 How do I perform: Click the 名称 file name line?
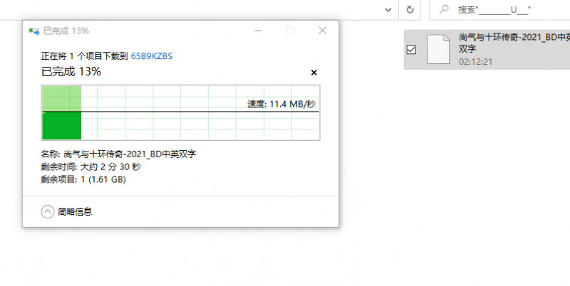coord(118,154)
